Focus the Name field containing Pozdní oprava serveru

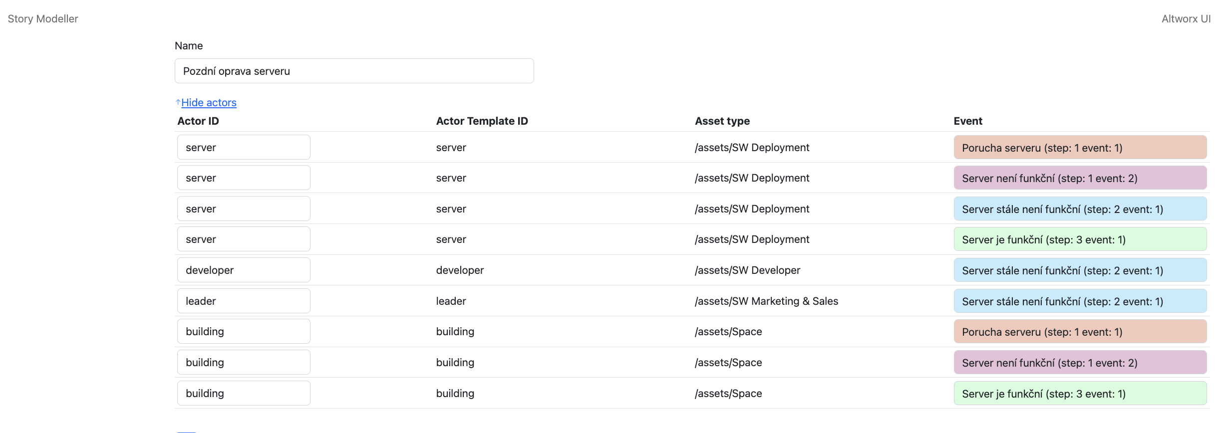[354, 71]
